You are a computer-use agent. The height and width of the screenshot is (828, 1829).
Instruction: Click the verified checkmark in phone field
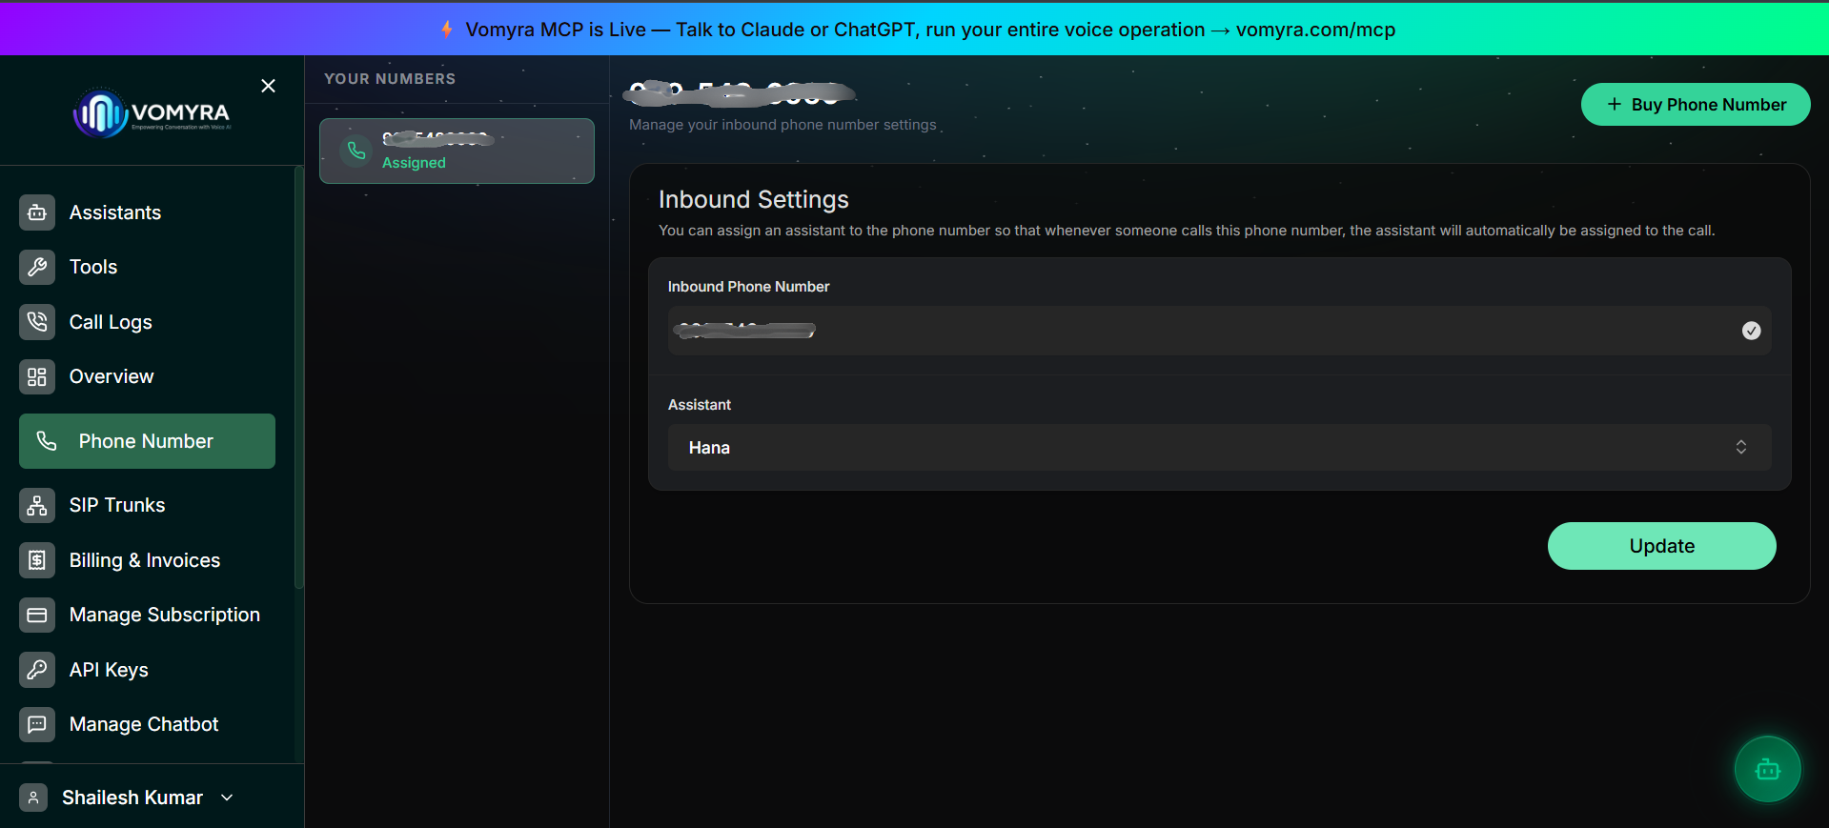point(1751,331)
